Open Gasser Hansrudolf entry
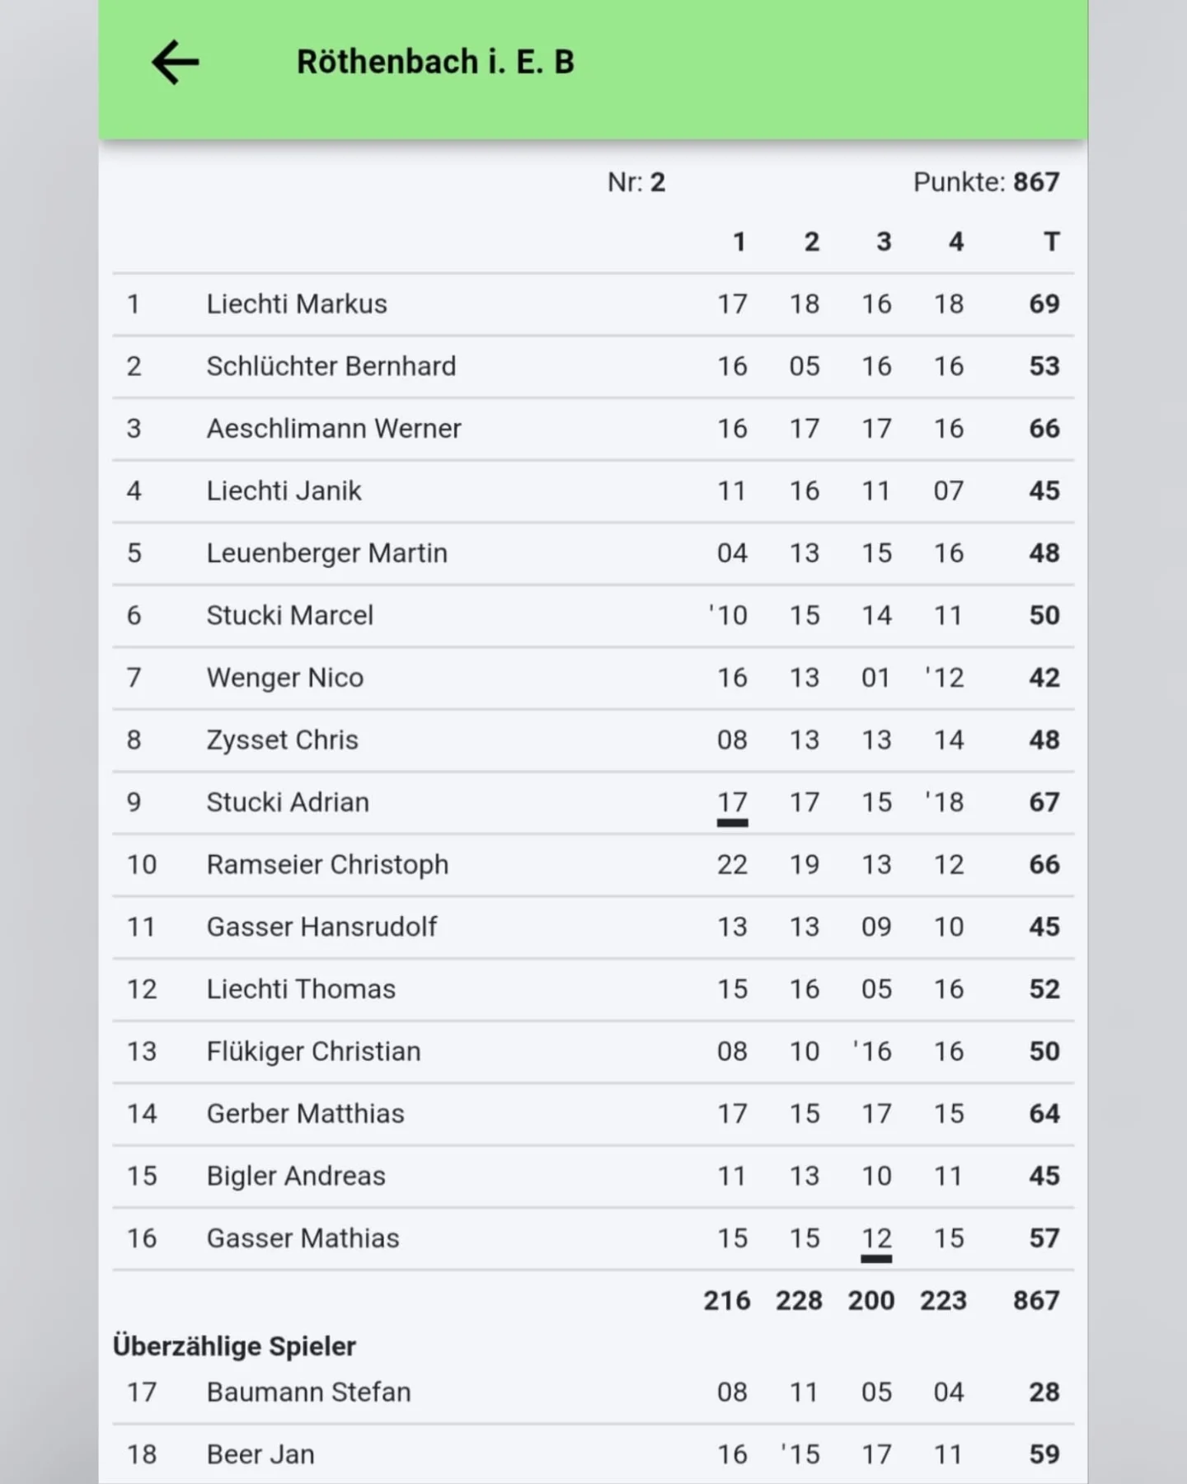The image size is (1187, 1484). pyautogui.click(x=593, y=927)
